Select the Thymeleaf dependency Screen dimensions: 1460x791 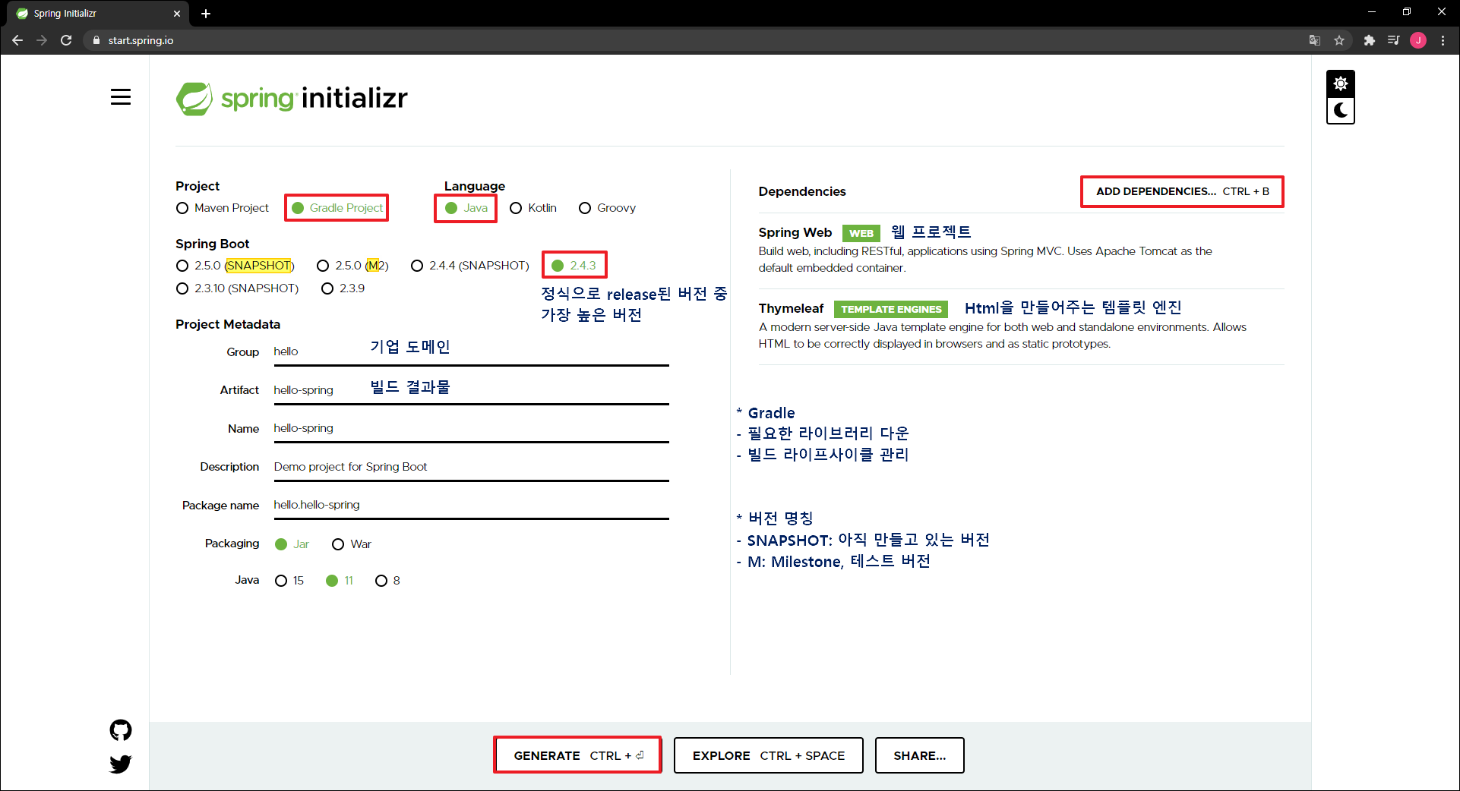tap(1021, 326)
